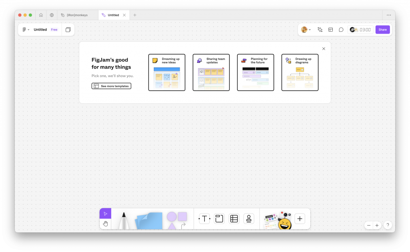This screenshot has width=410, height=252.
Task: Select the Section tool
Action: (x=219, y=218)
